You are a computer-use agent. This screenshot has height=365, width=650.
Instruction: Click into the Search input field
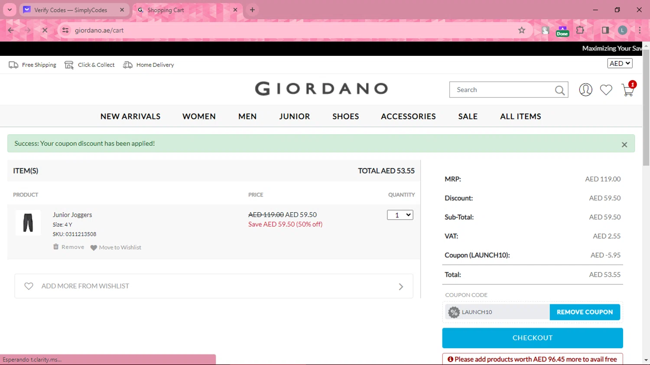503,90
